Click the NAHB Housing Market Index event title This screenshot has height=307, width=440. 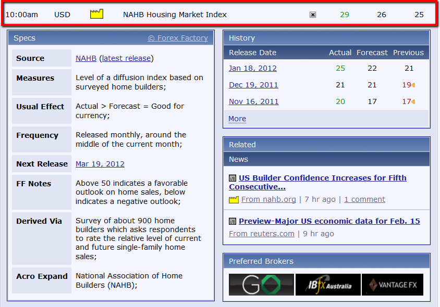pos(175,15)
